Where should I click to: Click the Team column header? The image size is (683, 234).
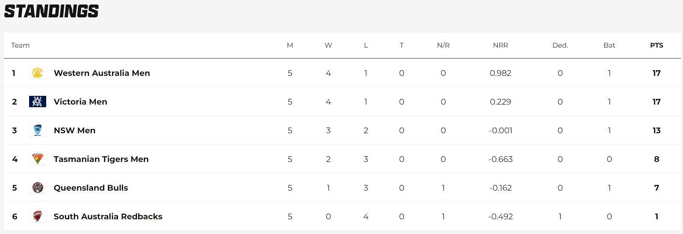pos(20,45)
